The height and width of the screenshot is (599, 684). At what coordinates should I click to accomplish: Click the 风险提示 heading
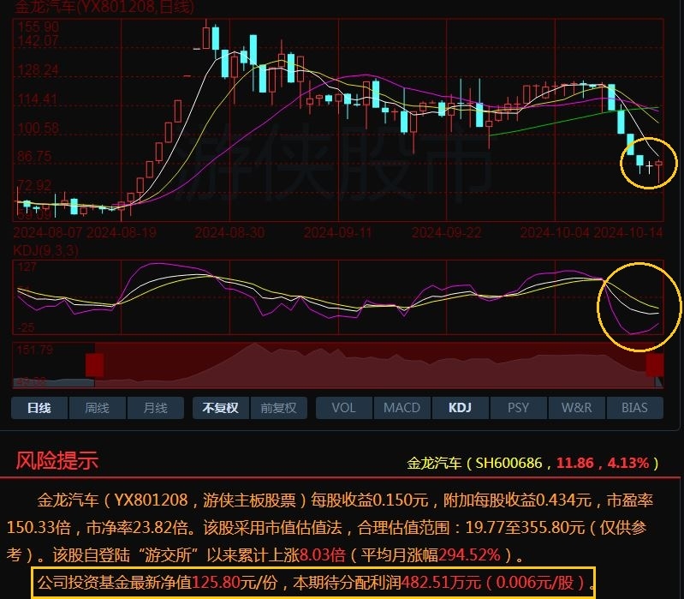57,461
